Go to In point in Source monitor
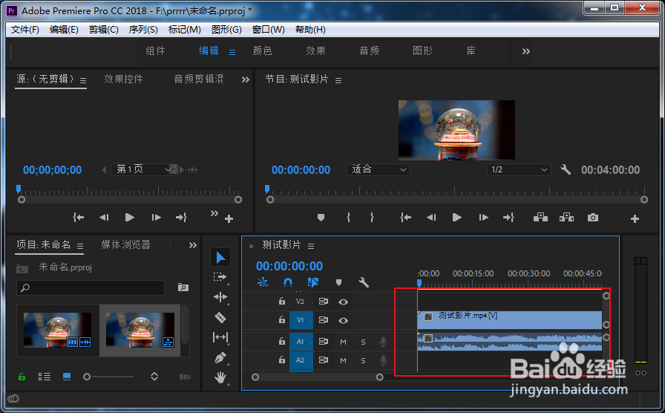This screenshot has height=413, width=665. click(79, 218)
